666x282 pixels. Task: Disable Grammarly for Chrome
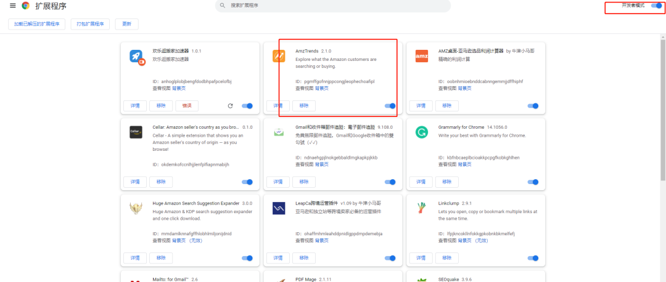(x=533, y=182)
